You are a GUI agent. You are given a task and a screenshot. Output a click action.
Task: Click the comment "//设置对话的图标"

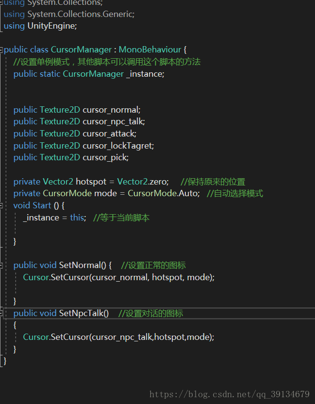[x=150, y=314]
